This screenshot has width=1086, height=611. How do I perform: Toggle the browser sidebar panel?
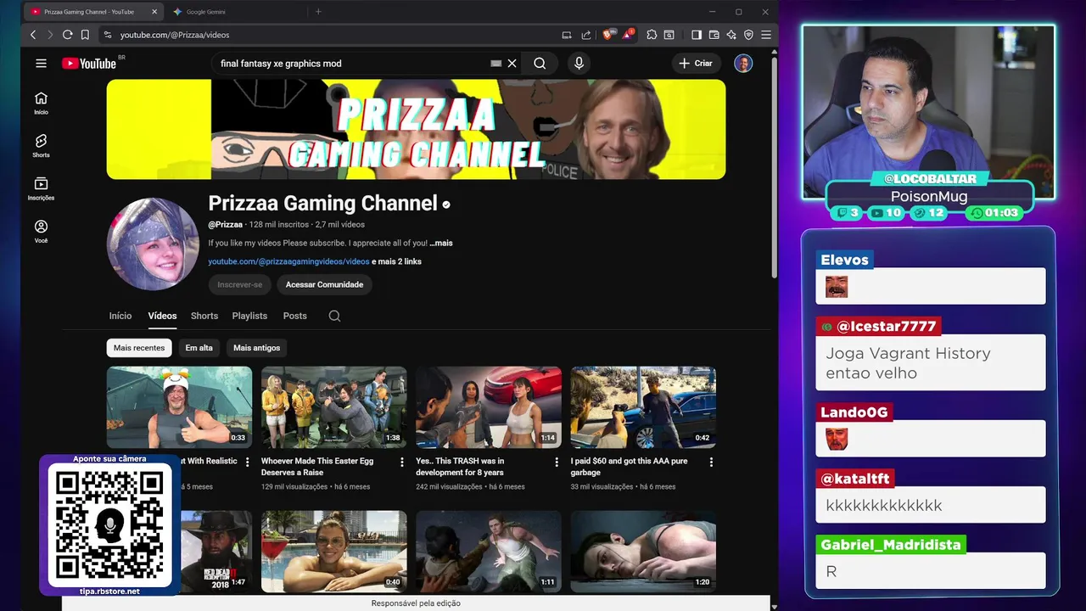click(697, 35)
